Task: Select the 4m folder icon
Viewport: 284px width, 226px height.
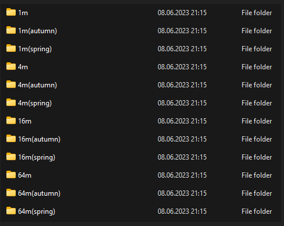Action: click(x=11, y=66)
